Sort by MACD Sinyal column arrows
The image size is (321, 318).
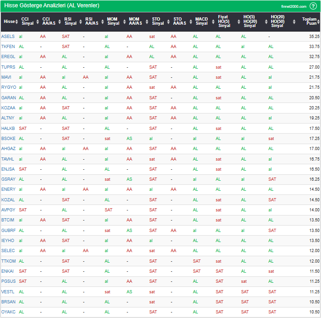click(213, 22)
